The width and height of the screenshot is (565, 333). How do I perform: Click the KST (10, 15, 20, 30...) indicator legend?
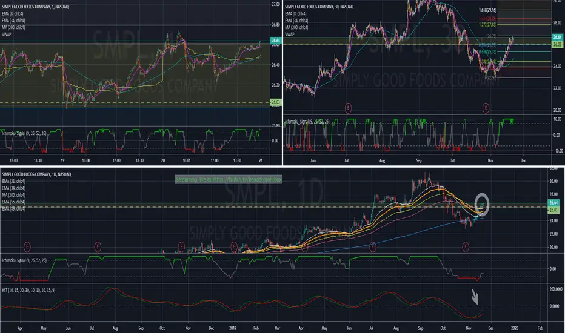[x=28, y=290]
